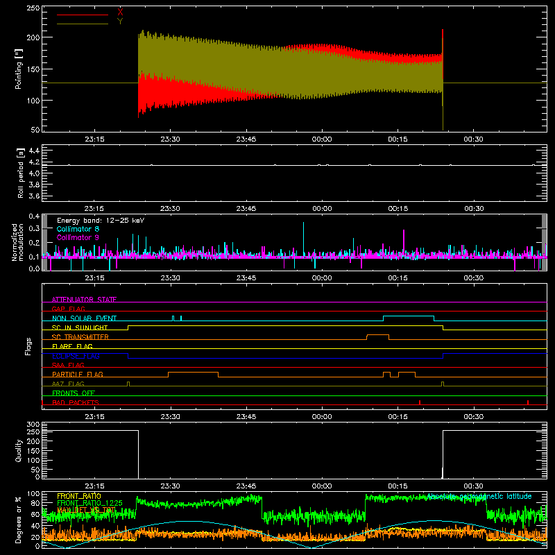Click the Quality axis title
Viewport: 555px width, 555px height.
(19, 450)
